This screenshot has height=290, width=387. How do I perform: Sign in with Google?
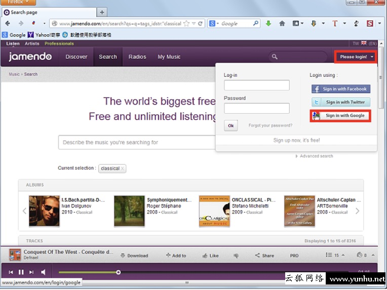341,116
